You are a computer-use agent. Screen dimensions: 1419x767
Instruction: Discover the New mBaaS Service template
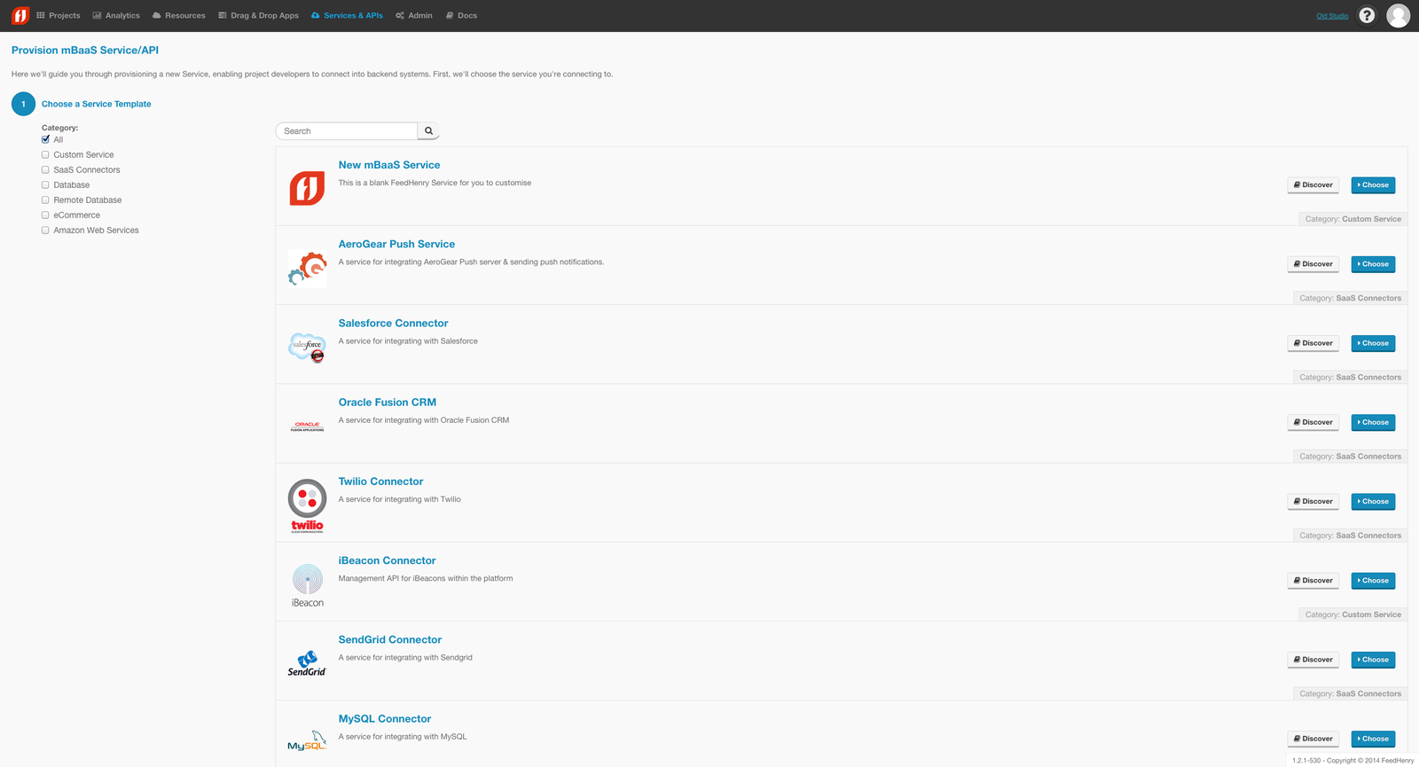[1313, 185]
